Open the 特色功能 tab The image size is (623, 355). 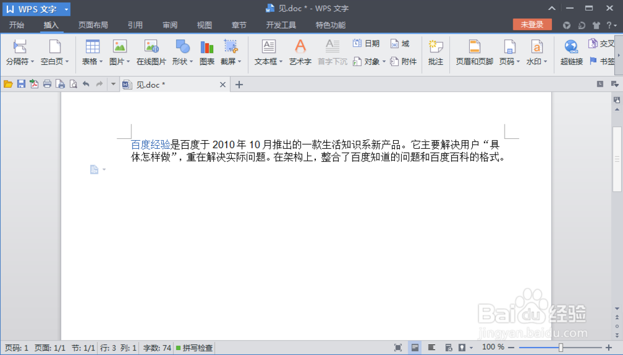click(x=331, y=25)
